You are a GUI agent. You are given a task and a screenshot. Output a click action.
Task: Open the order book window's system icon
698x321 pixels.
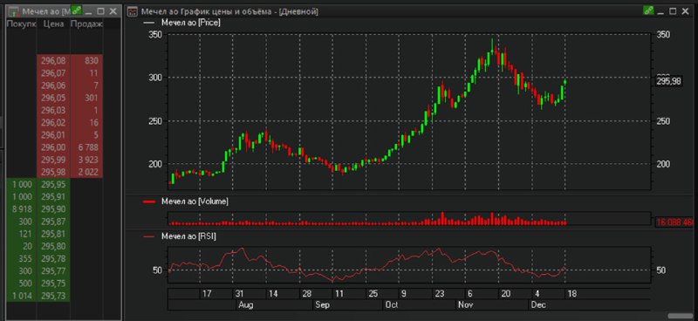14,11
